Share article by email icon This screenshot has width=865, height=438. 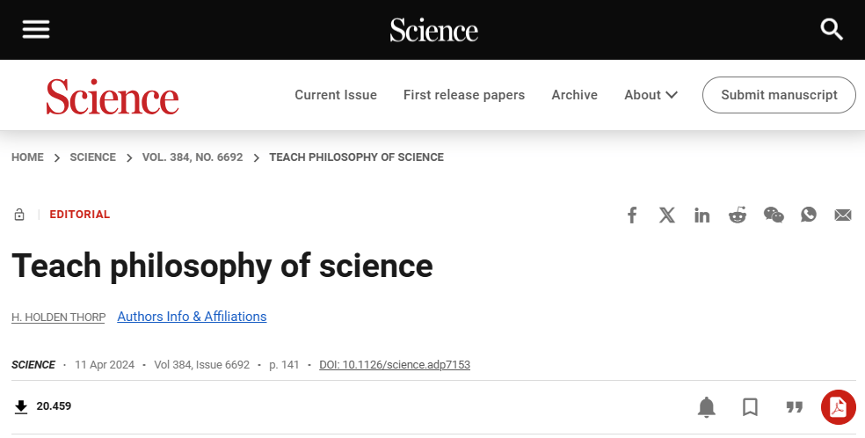tap(843, 215)
